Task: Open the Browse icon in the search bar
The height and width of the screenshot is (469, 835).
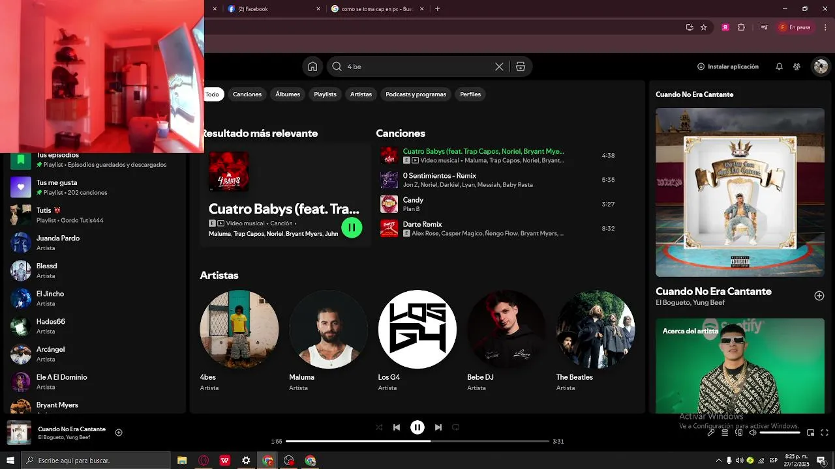Action: point(521,66)
